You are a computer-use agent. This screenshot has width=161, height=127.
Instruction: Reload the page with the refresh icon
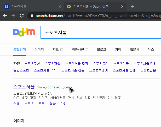[x=22, y=16]
